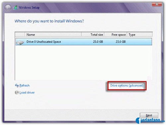Sort by Free space column header
This screenshot has height=125, width=166.
click(116, 35)
